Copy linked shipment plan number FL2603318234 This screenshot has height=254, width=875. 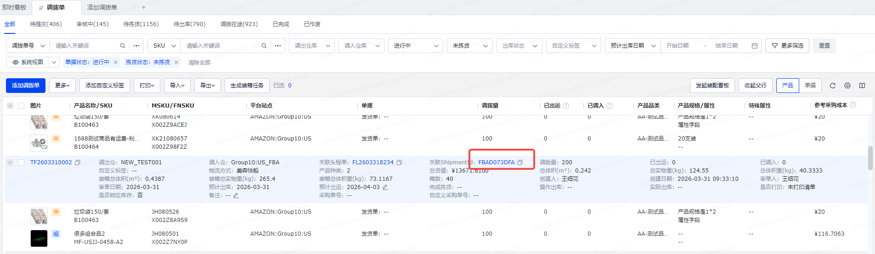coord(399,162)
